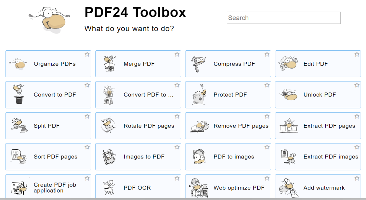This screenshot has width=366, height=200.
Task: Select the Sort PDF pages label
Action: coord(56,156)
